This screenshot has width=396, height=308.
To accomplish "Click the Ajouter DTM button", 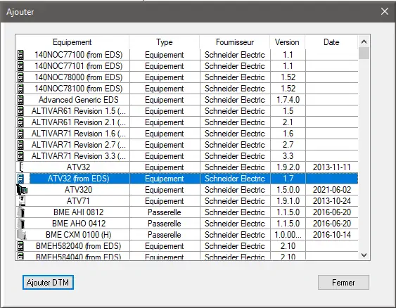I will pos(48,283).
